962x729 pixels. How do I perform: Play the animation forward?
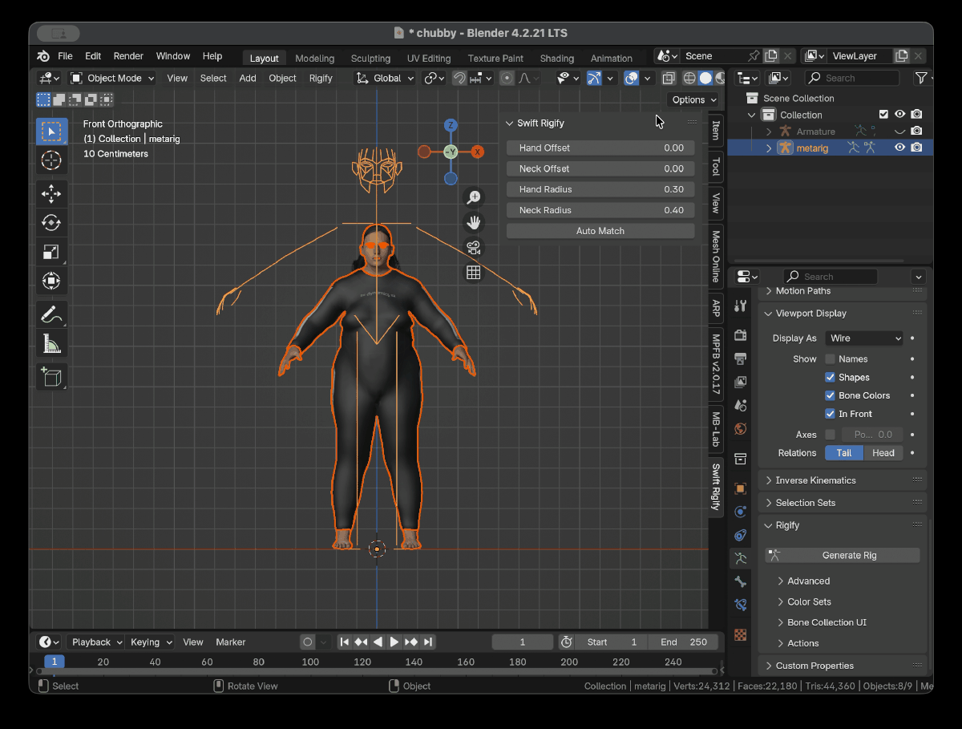pyautogui.click(x=394, y=642)
